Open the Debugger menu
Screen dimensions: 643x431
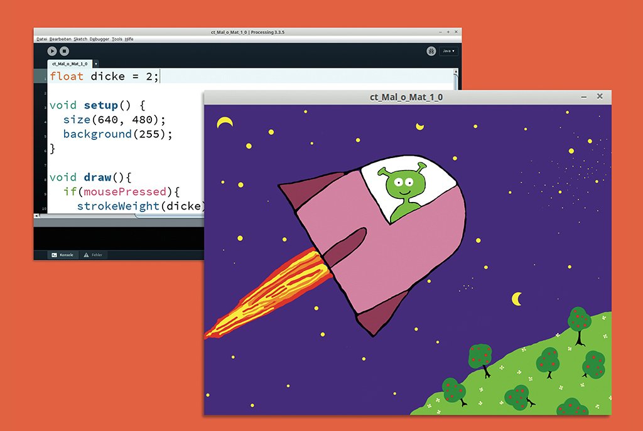[99, 39]
